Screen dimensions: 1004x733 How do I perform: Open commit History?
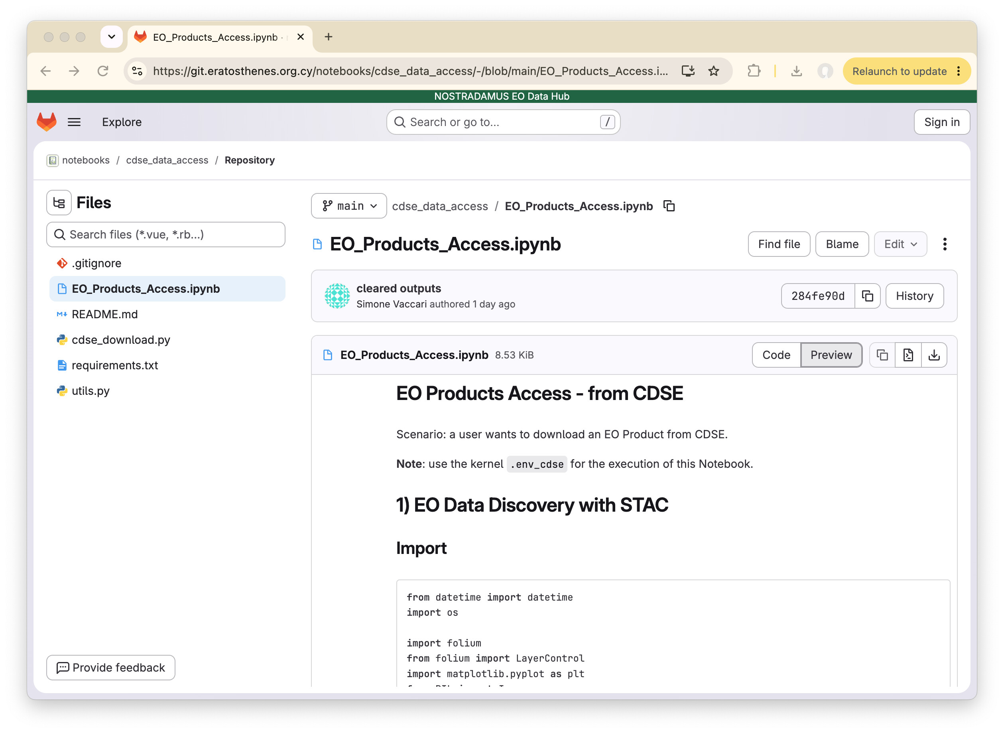(x=914, y=296)
